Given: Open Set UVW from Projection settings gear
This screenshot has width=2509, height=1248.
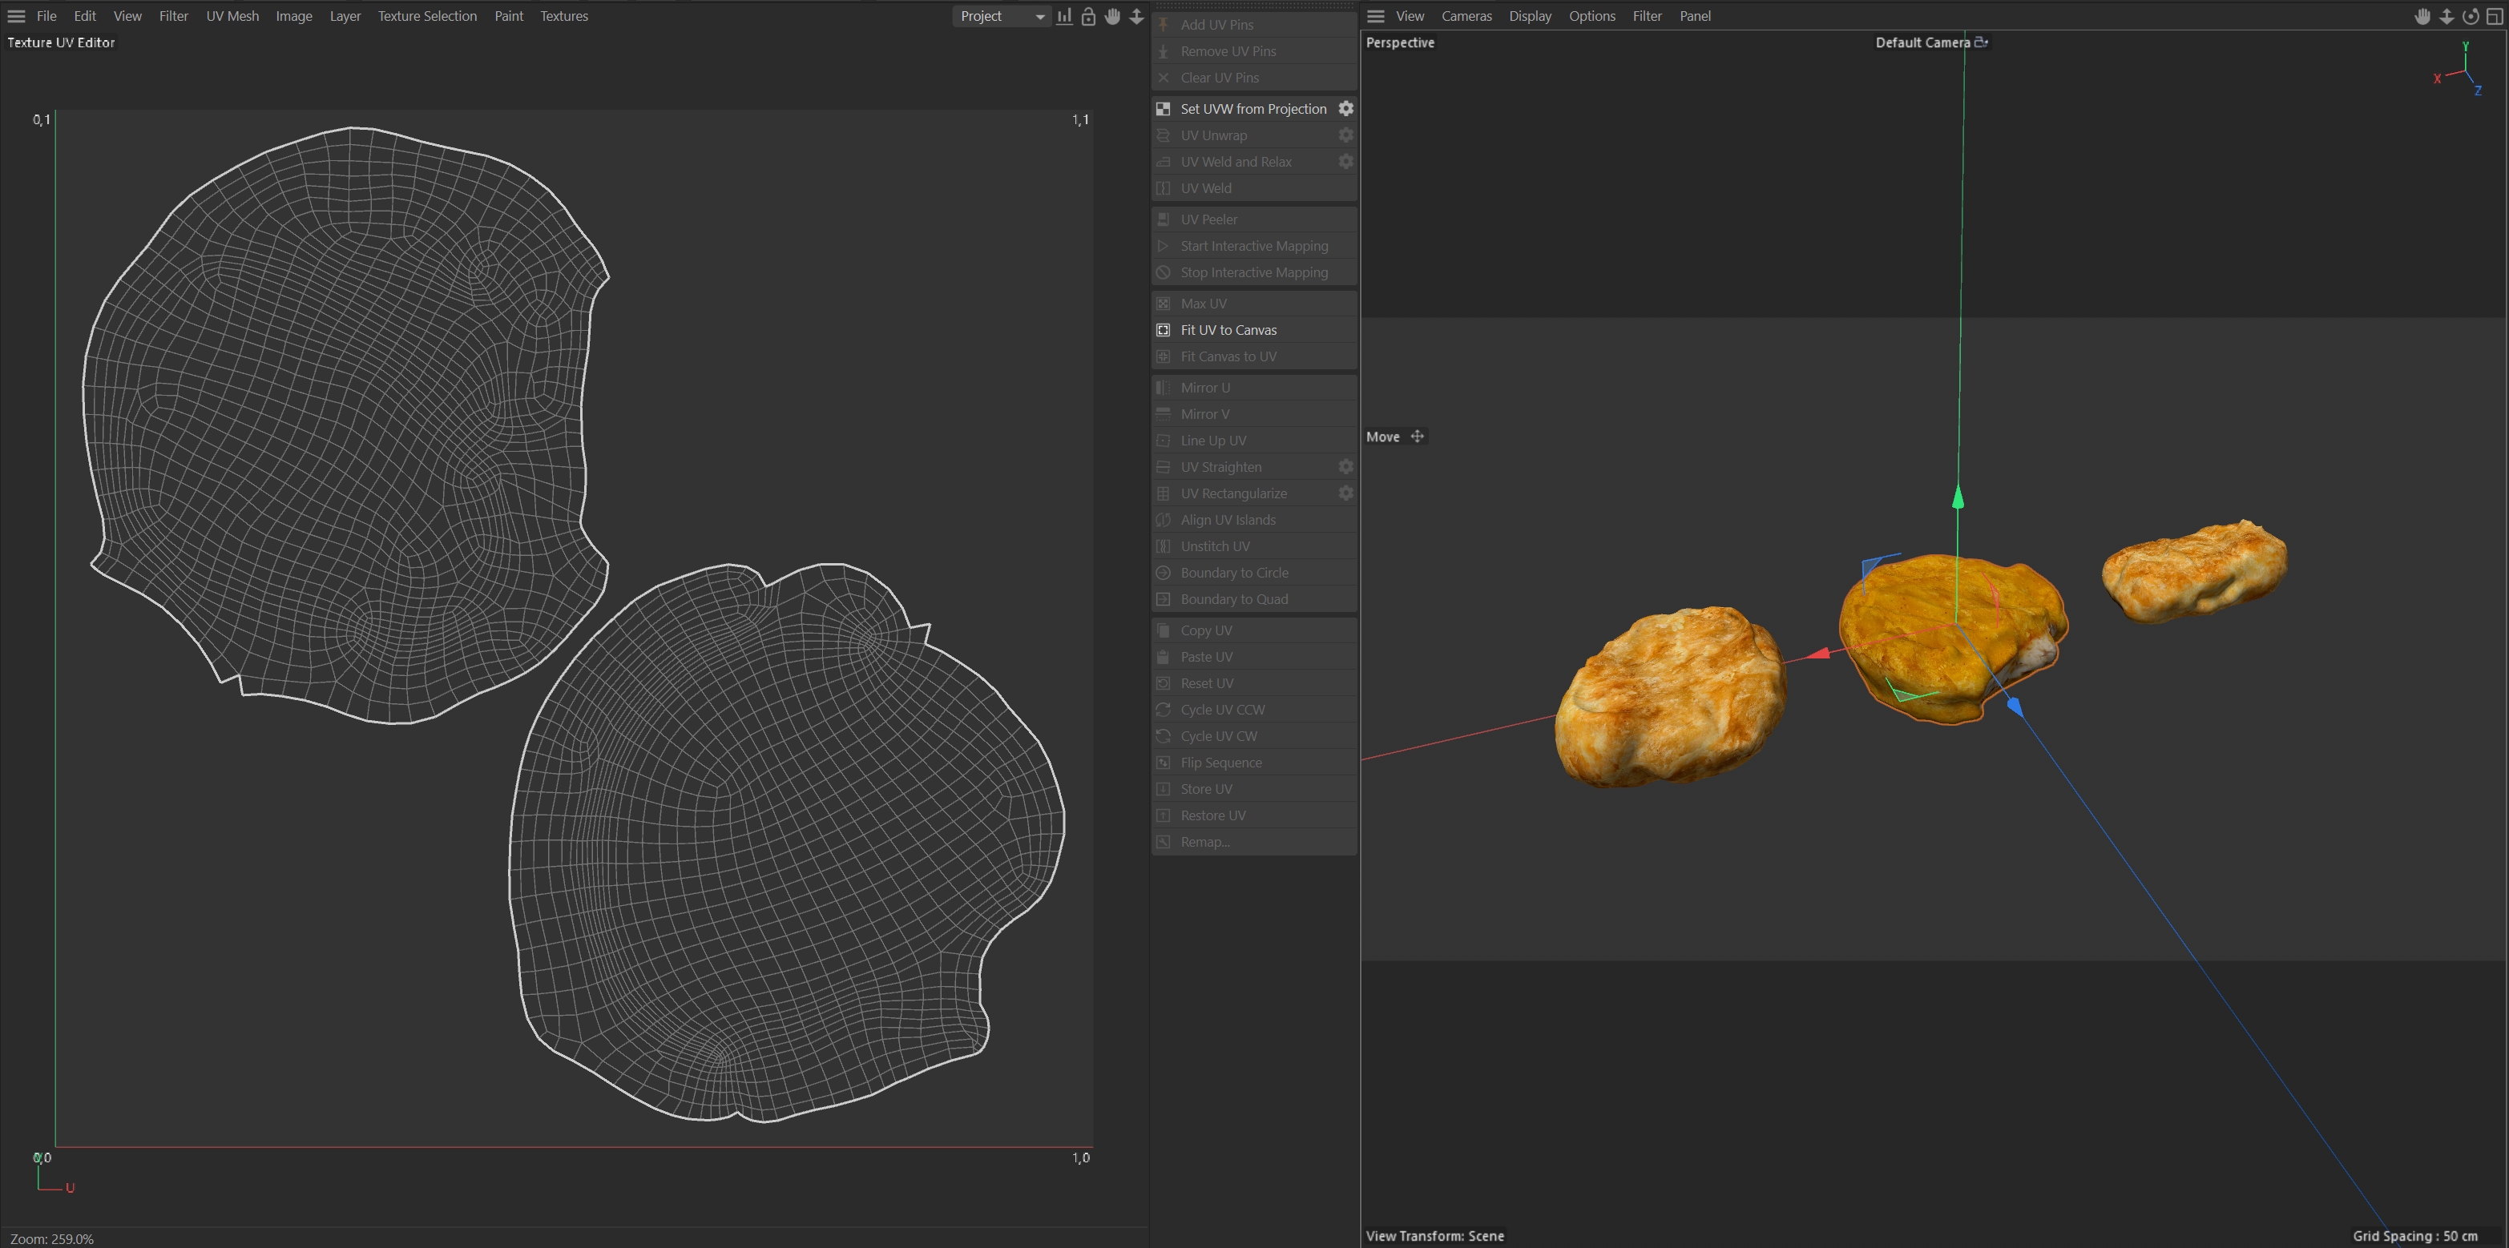Looking at the screenshot, I should coord(1345,108).
